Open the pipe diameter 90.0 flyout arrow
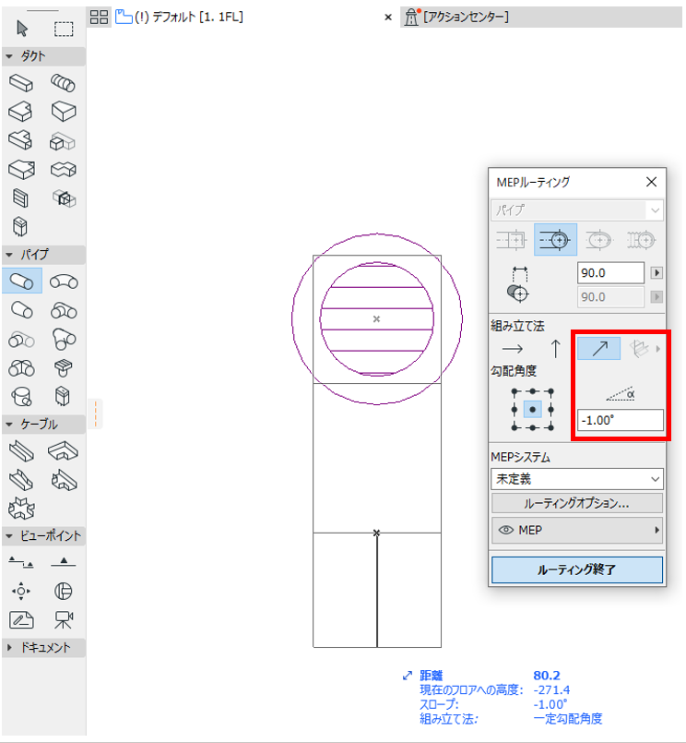Image resolution: width=686 pixels, height=743 pixels. pos(656,273)
